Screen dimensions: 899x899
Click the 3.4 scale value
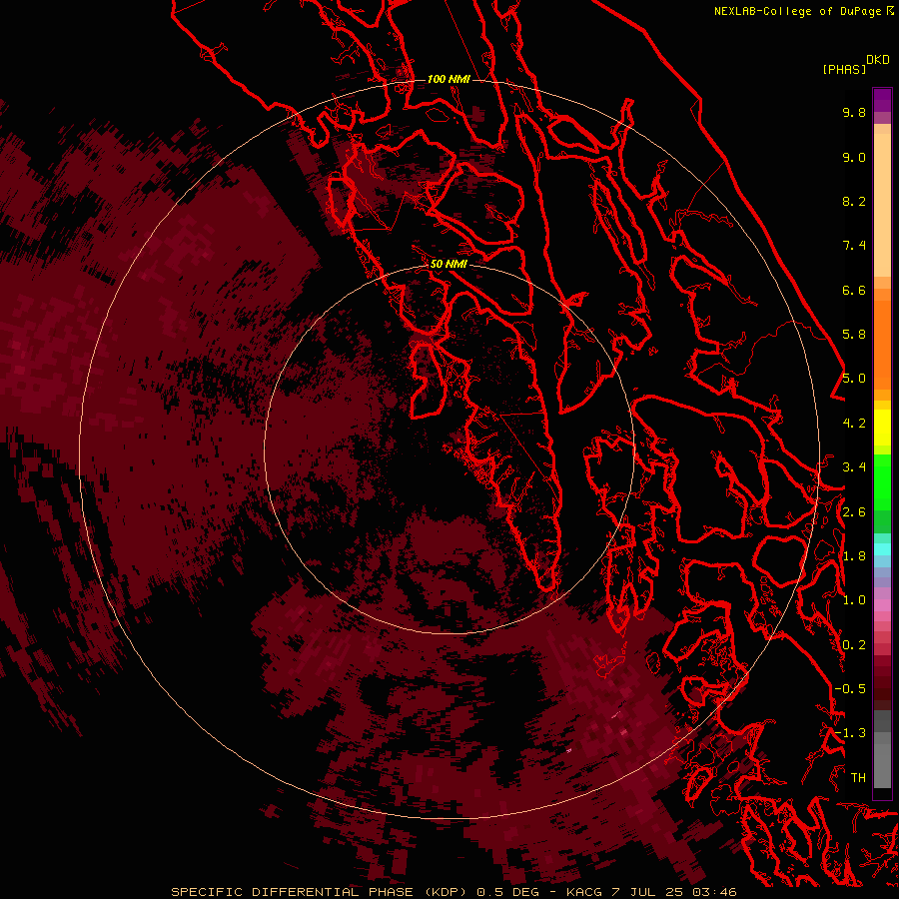point(854,467)
